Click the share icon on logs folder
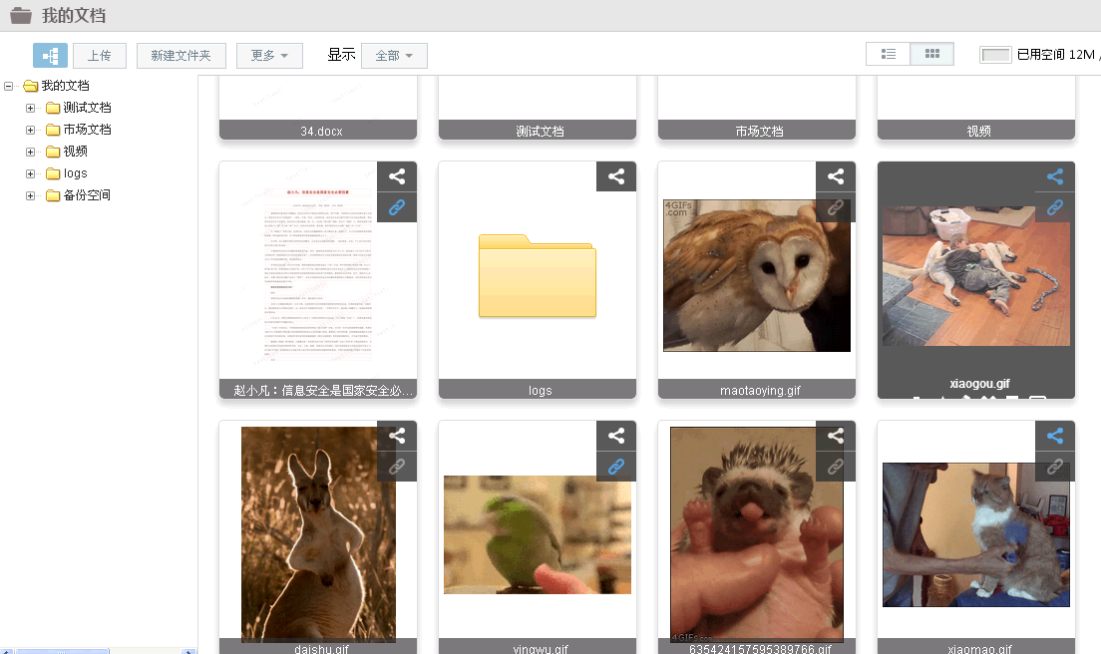This screenshot has height=654, width=1101. [x=616, y=177]
